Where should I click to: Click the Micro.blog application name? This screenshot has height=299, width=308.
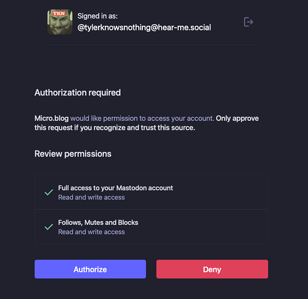(x=51, y=118)
